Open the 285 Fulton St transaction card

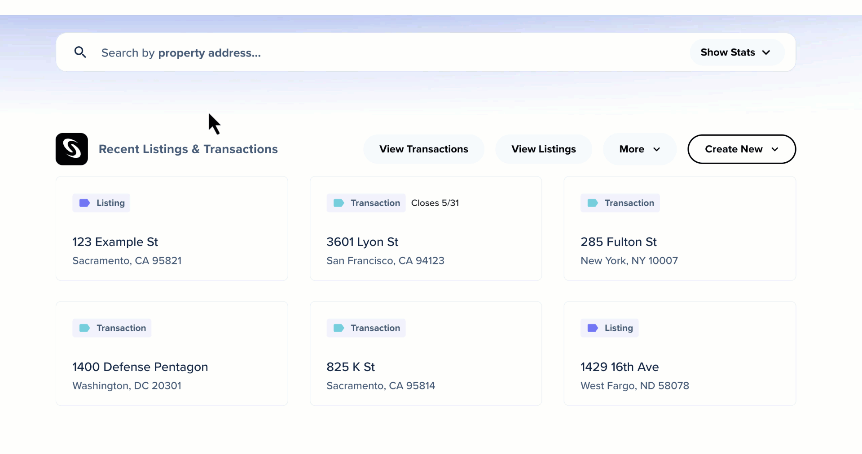pos(680,229)
